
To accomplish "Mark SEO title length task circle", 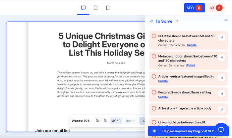I will pos(154,36).
